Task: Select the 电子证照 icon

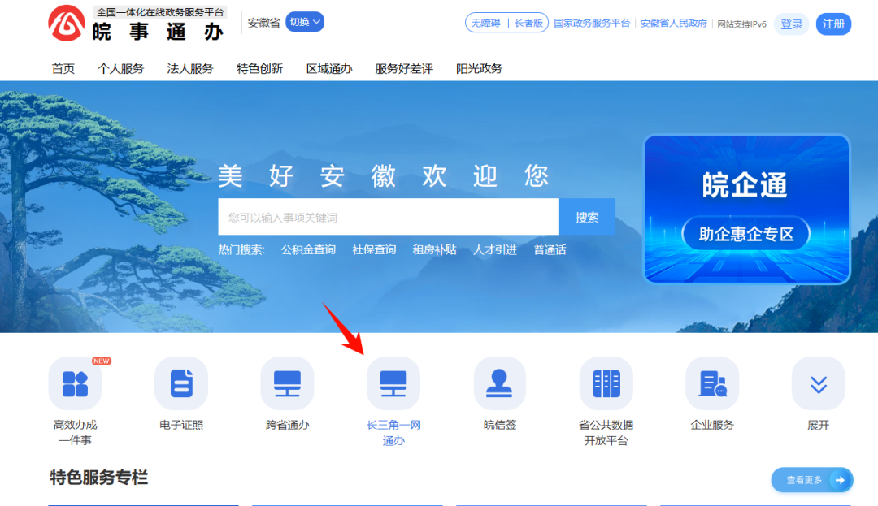Action: point(180,383)
